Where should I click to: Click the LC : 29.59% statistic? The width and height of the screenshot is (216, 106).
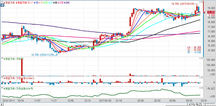click(x=194, y=50)
